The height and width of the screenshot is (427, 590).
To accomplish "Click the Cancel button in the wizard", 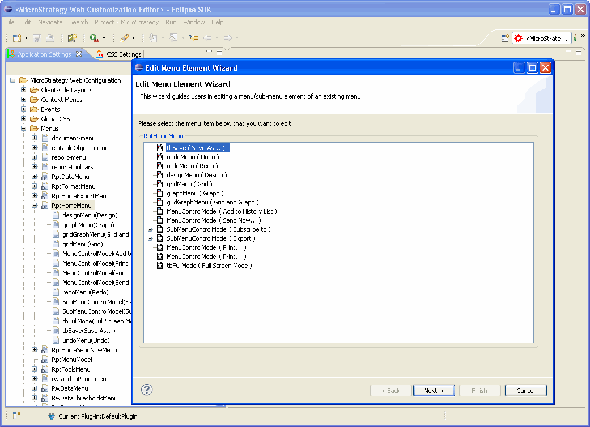I will pyautogui.click(x=525, y=391).
